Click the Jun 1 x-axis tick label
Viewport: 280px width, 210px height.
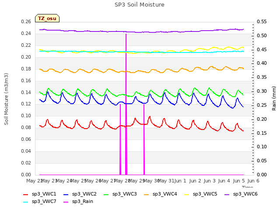[x=180, y=181]
